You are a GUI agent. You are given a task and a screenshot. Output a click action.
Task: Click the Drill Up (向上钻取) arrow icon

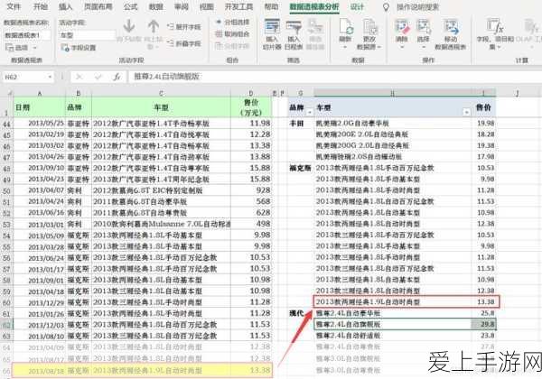(x=154, y=26)
